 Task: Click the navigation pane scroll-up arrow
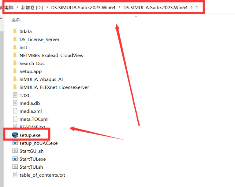click(1, 19)
